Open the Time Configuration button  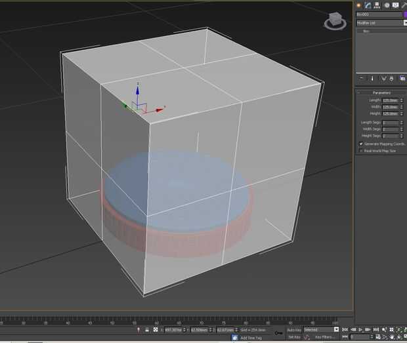378,337
